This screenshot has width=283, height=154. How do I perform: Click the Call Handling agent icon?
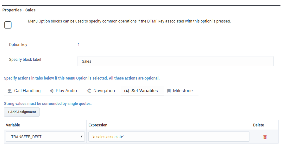tap(10, 91)
